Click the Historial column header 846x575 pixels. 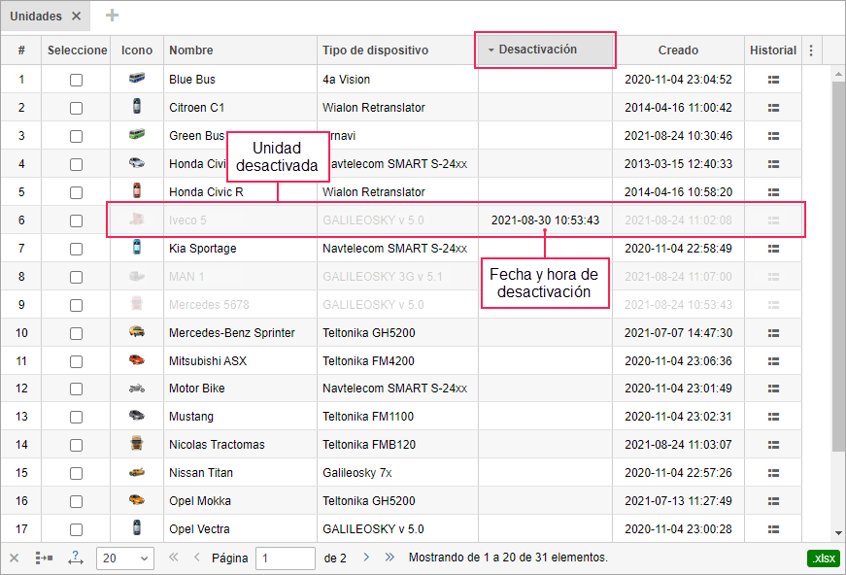point(772,51)
